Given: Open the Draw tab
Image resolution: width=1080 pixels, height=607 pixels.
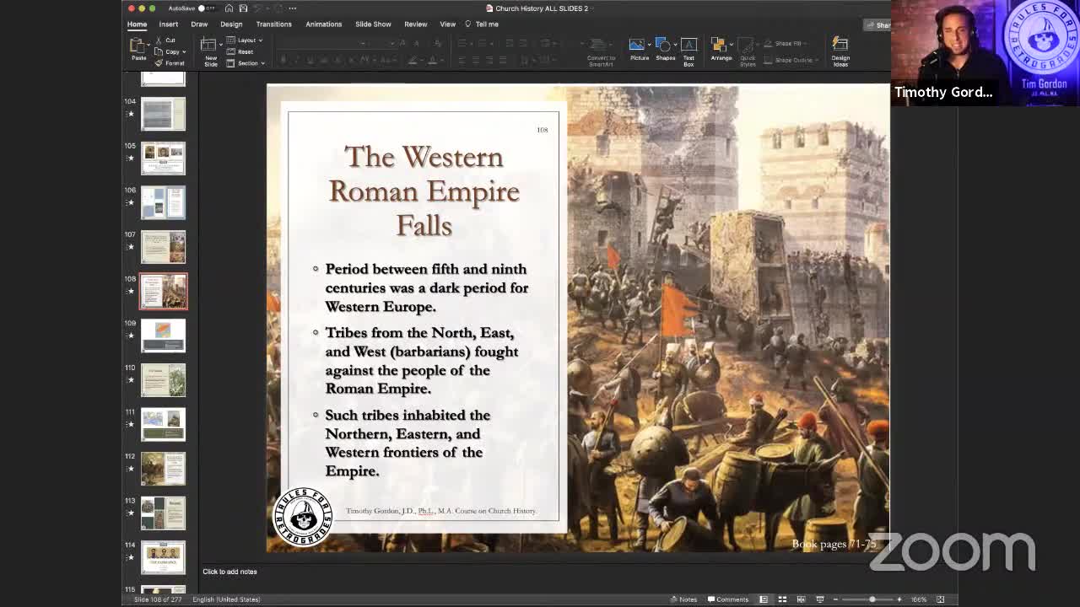Looking at the screenshot, I should (x=199, y=24).
